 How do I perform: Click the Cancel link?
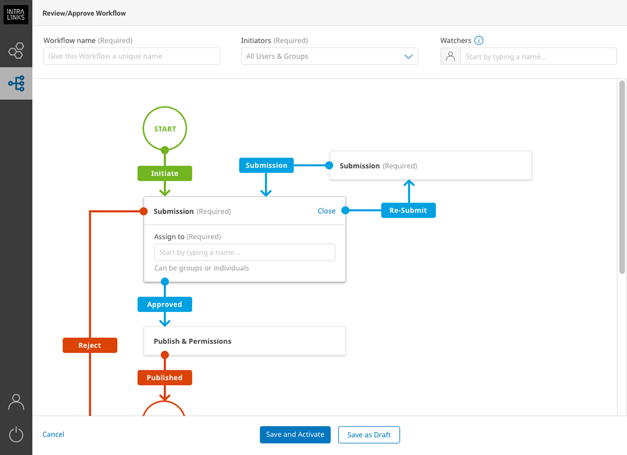pos(53,434)
